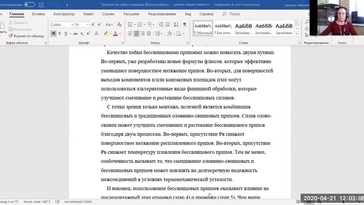Center-align the text
364x205 pixels.
(x=136, y=34)
